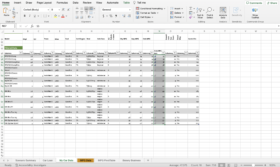
Task: Open Analyze Data
Action: [x=223, y=13]
